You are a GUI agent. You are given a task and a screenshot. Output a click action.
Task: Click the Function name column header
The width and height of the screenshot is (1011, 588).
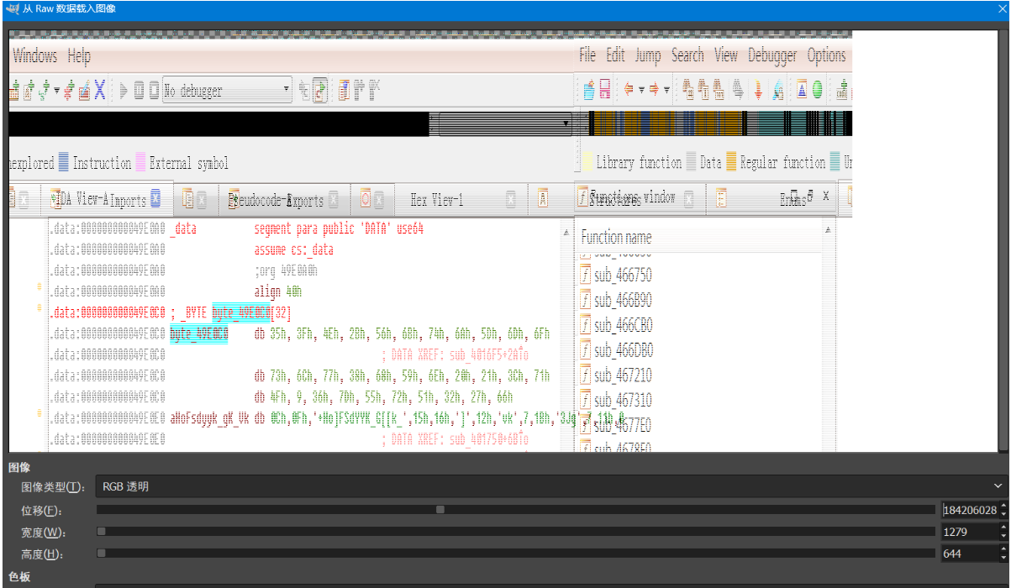pos(616,237)
